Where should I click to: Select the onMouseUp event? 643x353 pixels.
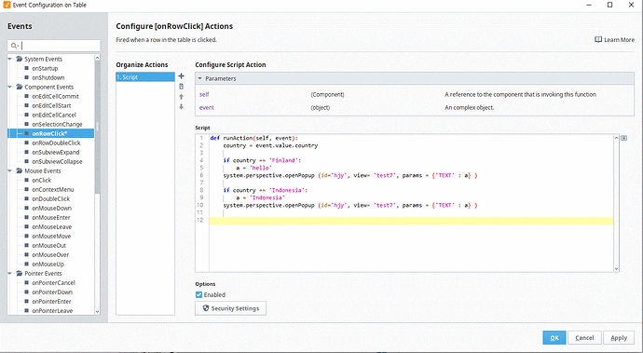[48, 264]
